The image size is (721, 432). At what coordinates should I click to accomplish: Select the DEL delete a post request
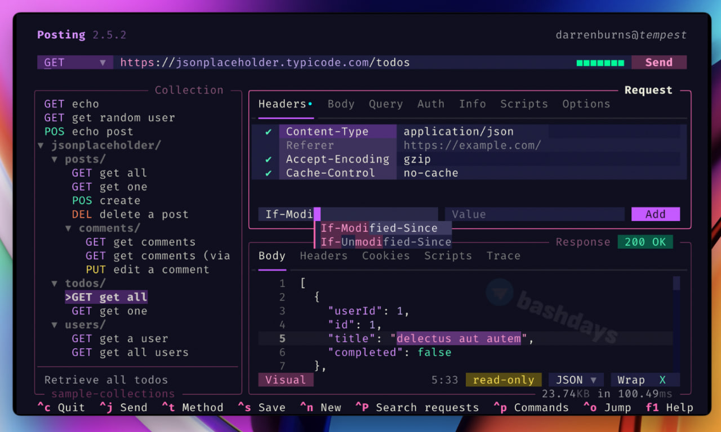[x=130, y=214]
